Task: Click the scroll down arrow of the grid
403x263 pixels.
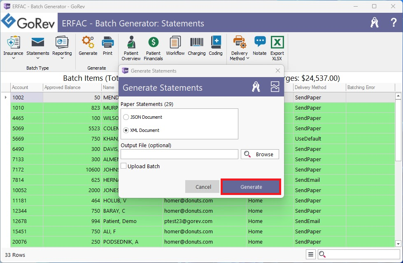Action: (398, 244)
